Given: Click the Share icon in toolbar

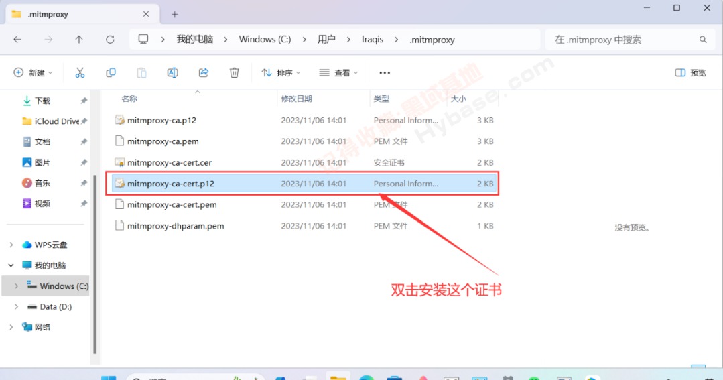Looking at the screenshot, I should (203, 73).
